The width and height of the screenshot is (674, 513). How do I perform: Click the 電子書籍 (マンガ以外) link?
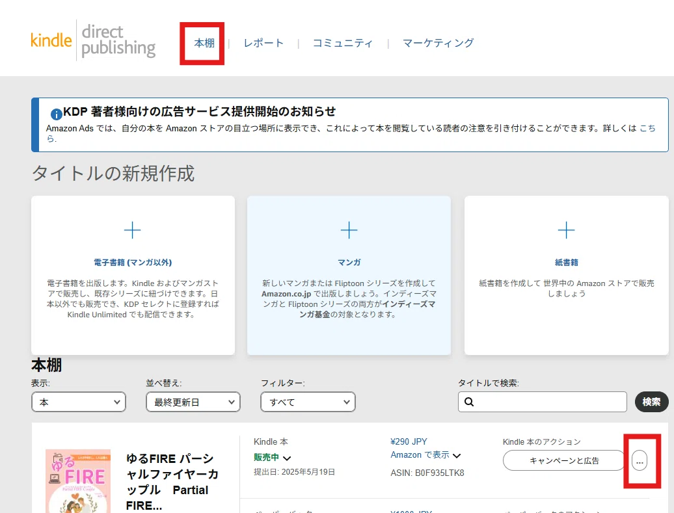pyautogui.click(x=133, y=263)
